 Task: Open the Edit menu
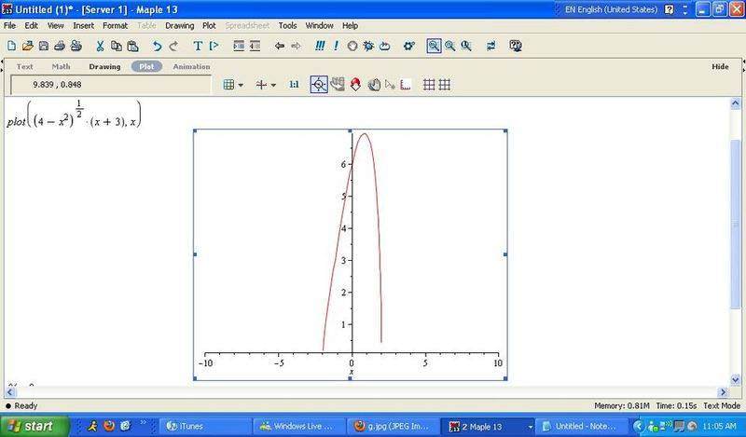(x=32, y=26)
